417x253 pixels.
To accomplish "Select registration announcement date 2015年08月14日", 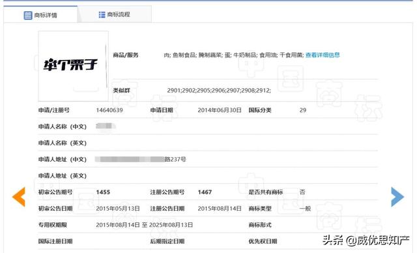I will click(220, 209).
